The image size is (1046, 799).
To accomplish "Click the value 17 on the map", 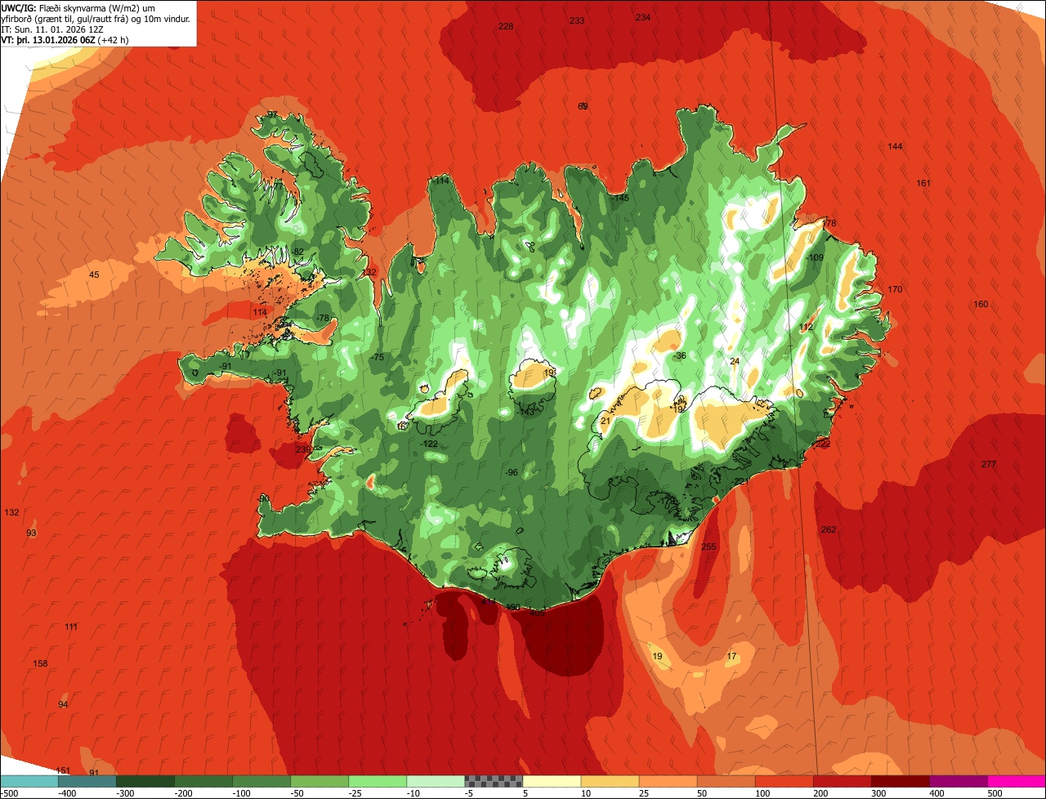I will point(731,656).
